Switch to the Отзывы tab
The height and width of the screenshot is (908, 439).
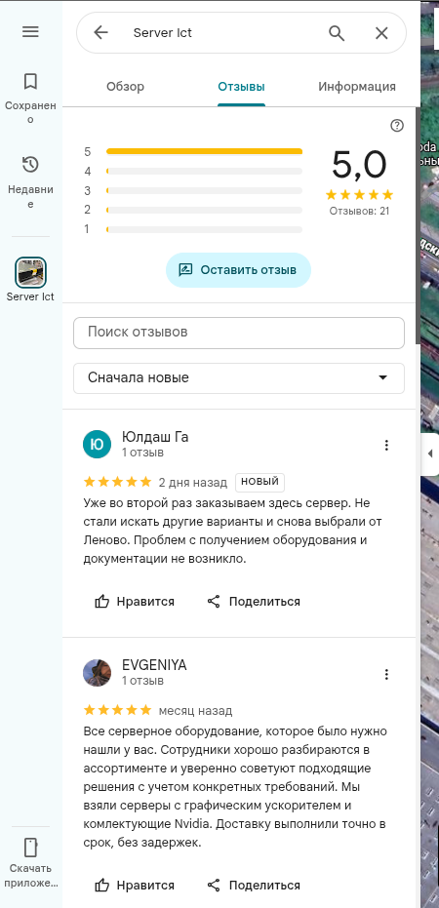[x=241, y=87]
